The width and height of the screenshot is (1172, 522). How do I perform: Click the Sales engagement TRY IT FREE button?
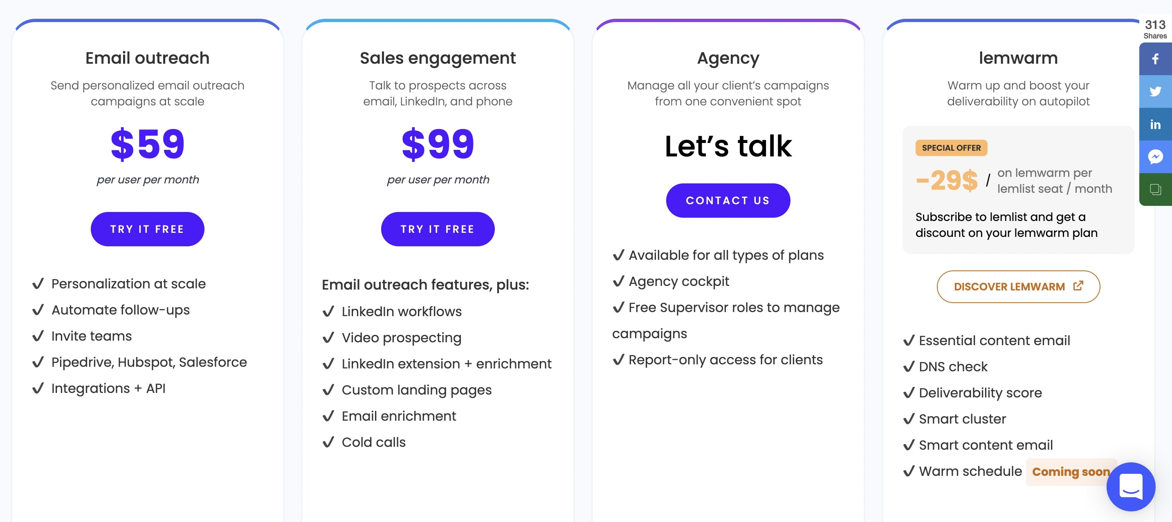pyautogui.click(x=437, y=228)
